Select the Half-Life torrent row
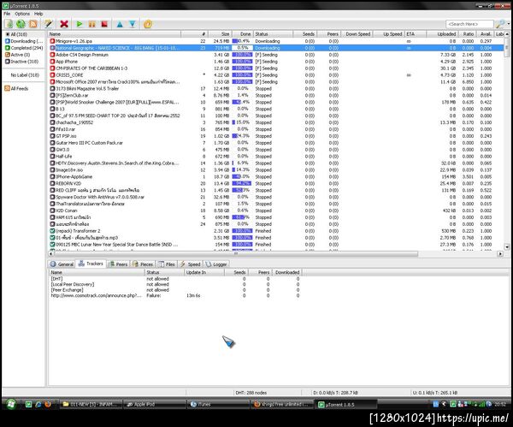Viewport: 513px width, 427px height. coord(276,157)
